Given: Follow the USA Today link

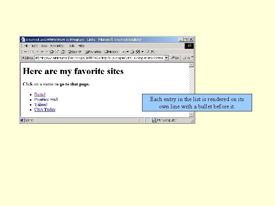Looking at the screenshot, I should [45, 109].
